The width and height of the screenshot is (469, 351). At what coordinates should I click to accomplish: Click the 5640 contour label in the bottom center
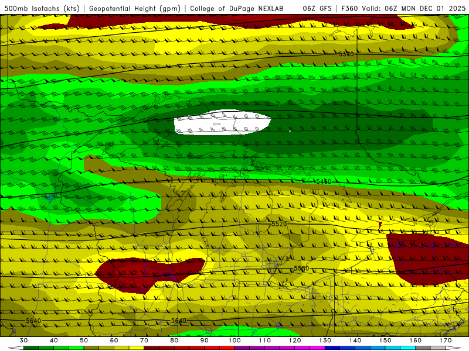coord(179,321)
